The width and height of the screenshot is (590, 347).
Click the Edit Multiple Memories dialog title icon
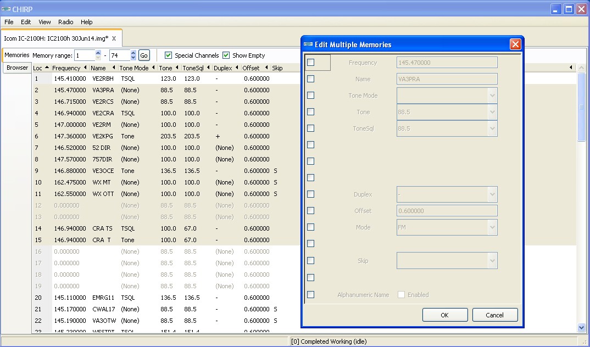[308, 44]
